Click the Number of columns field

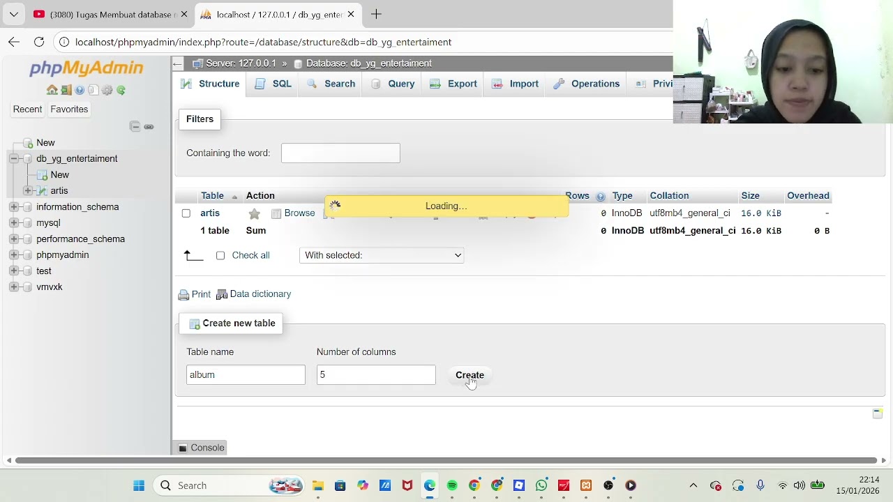(x=376, y=375)
